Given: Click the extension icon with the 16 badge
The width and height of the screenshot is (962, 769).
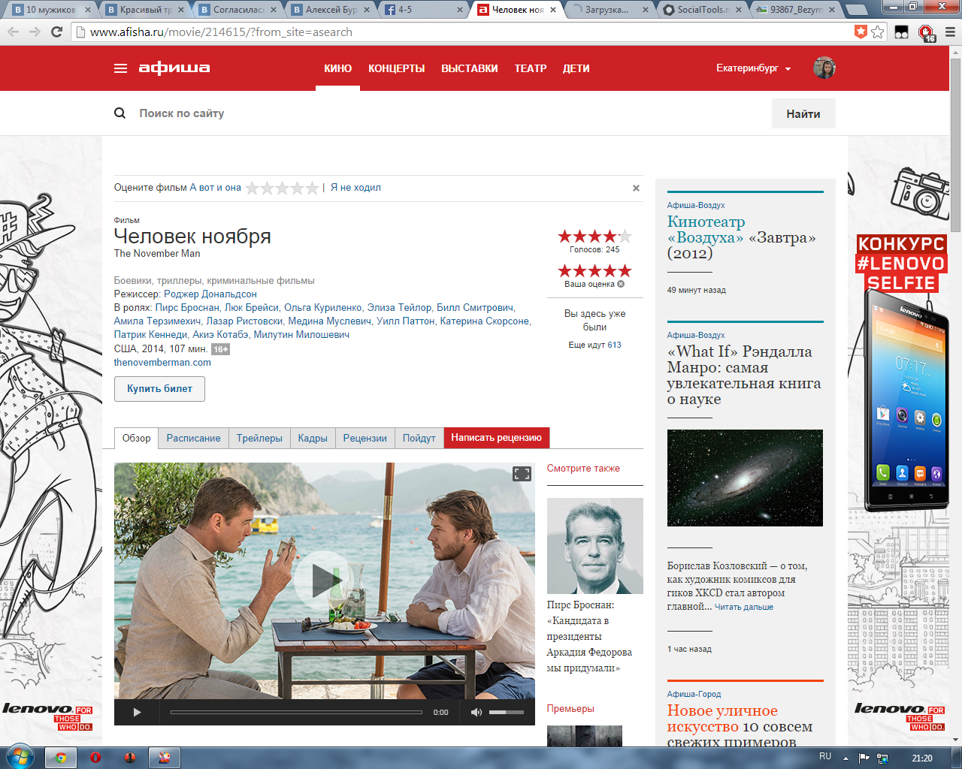Looking at the screenshot, I should (x=927, y=33).
